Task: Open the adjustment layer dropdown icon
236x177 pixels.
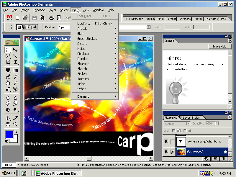Action: coord(207,159)
